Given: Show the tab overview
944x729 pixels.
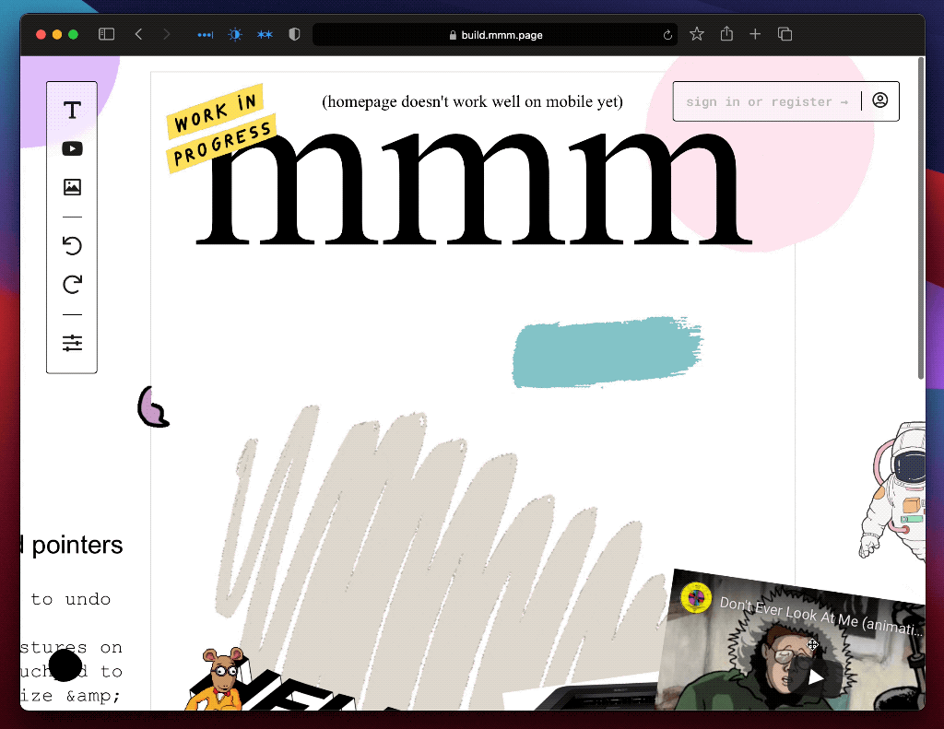Looking at the screenshot, I should [x=785, y=34].
